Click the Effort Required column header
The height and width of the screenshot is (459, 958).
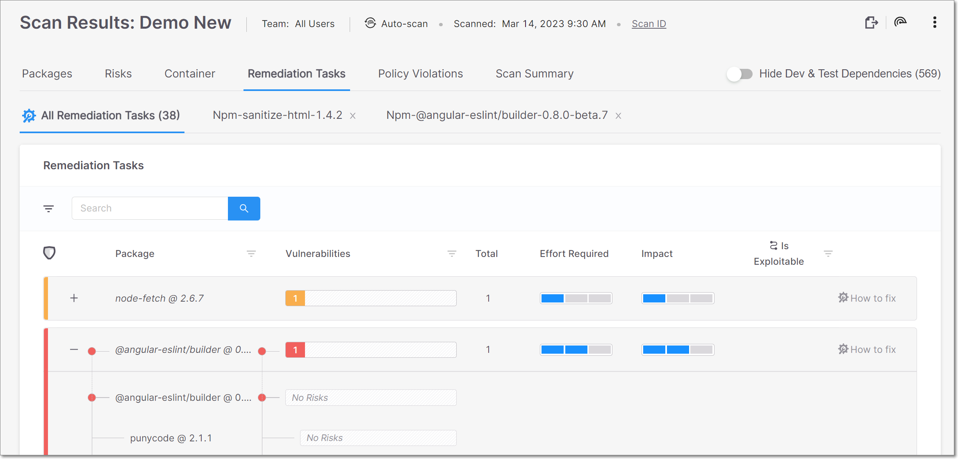pos(574,254)
